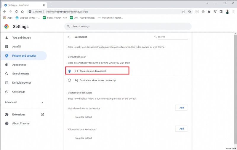Open the Extensions puzzle icon in toolbar

(209, 12)
